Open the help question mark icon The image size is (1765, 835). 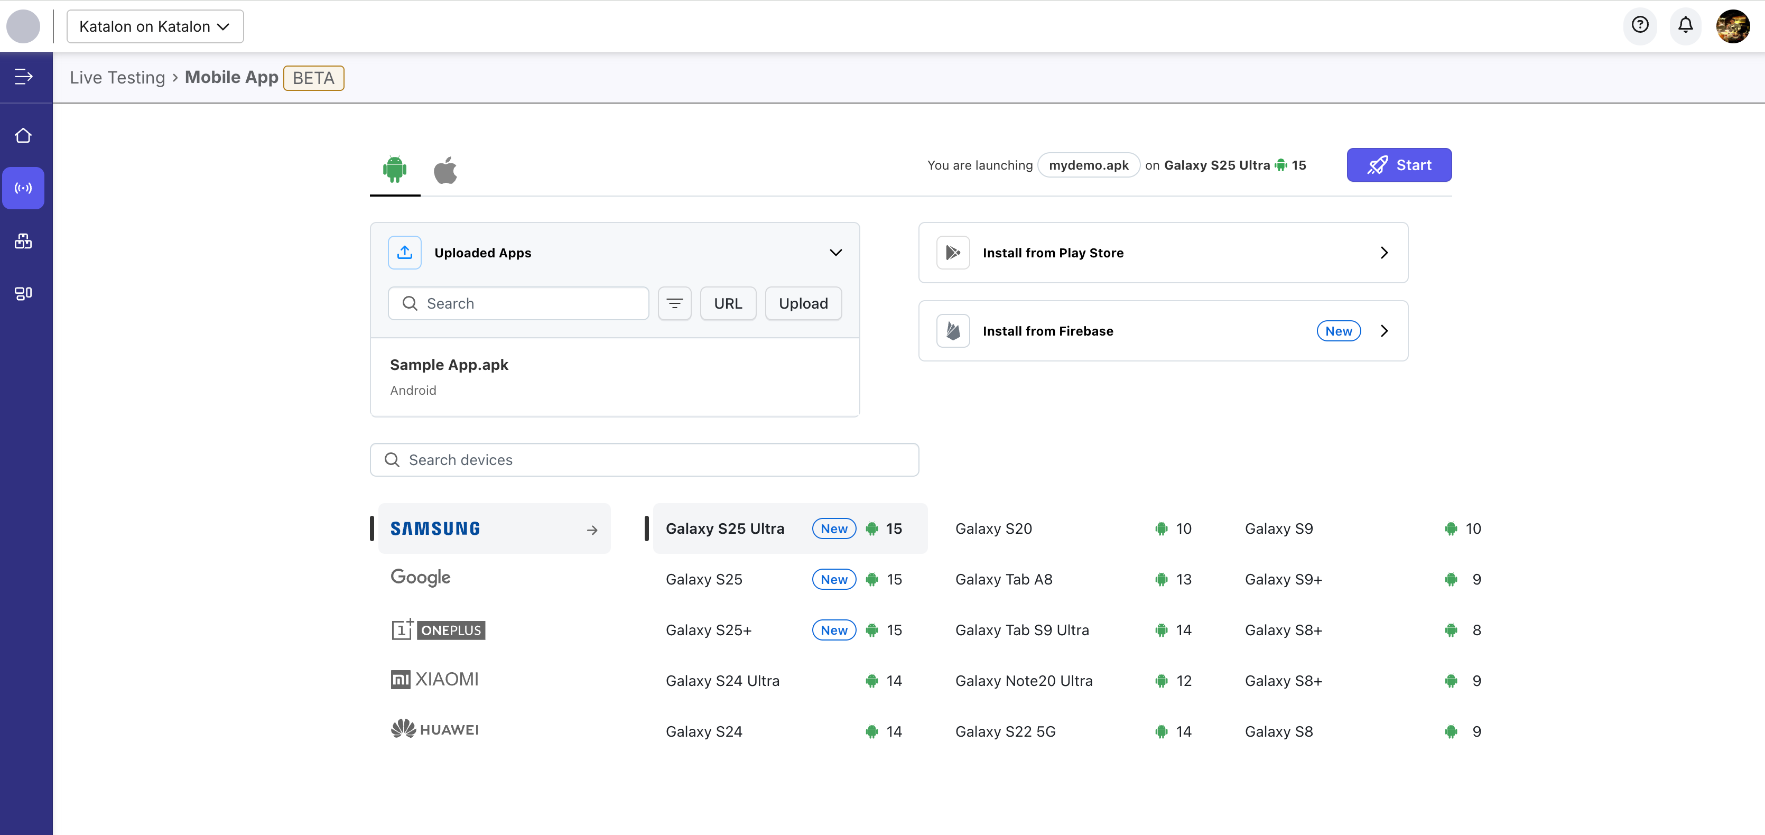pos(1640,25)
